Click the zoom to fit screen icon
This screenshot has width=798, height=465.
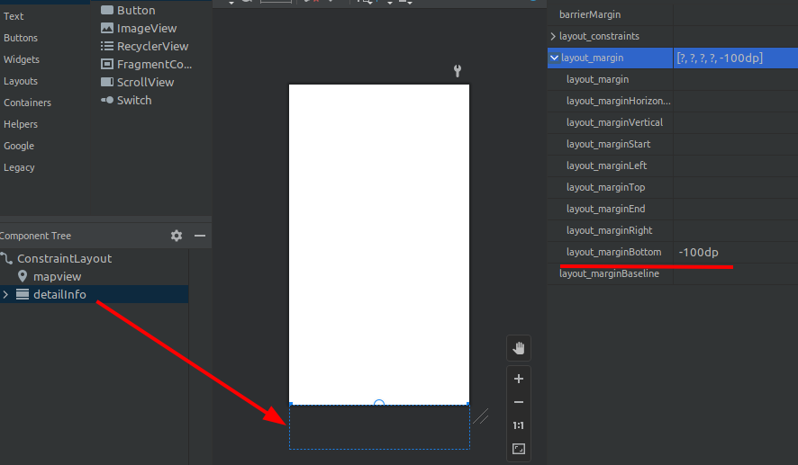coord(518,449)
